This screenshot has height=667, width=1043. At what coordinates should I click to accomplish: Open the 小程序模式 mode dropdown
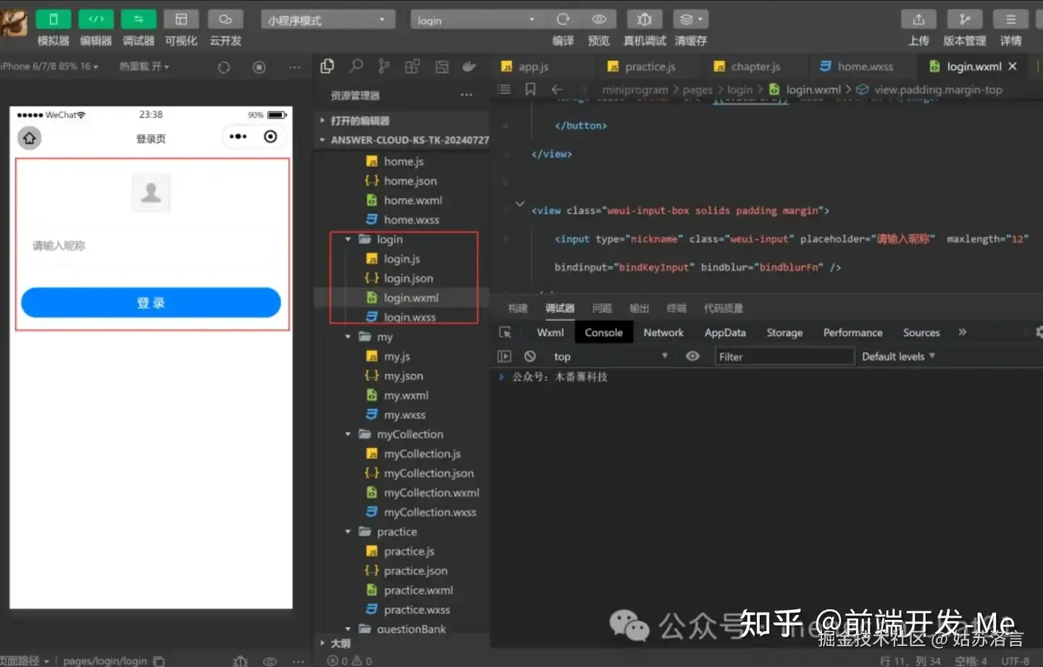click(328, 20)
